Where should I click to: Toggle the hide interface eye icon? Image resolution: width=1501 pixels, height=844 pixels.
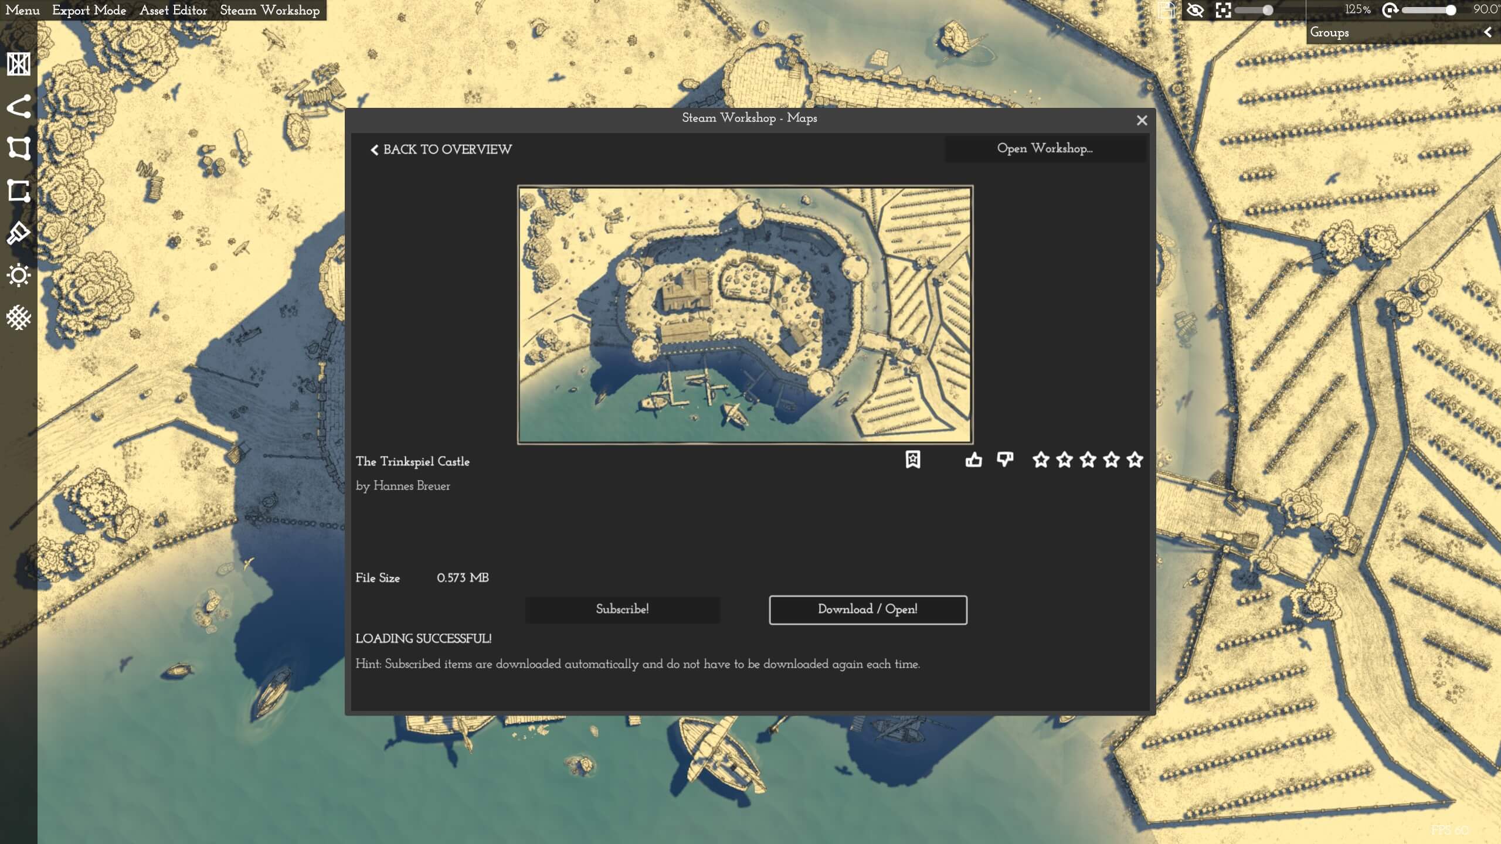pyautogui.click(x=1195, y=10)
